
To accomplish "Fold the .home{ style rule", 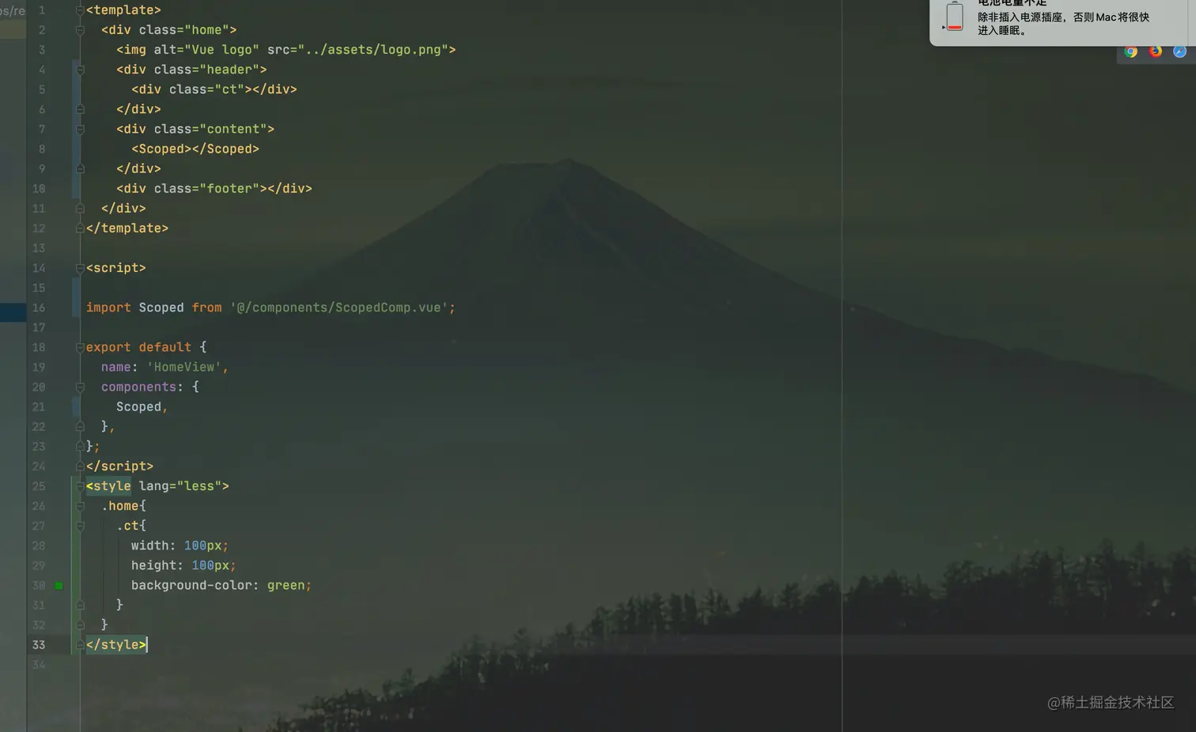I will pyautogui.click(x=80, y=506).
